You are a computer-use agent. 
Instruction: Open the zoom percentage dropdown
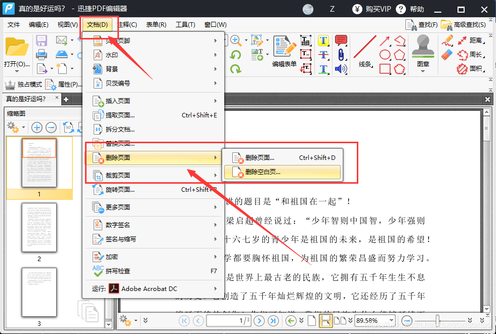tap(392, 320)
